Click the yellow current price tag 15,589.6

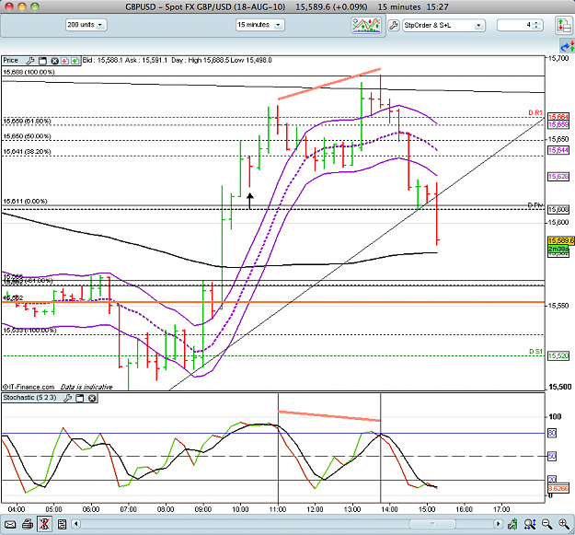[x=560, y=240]
